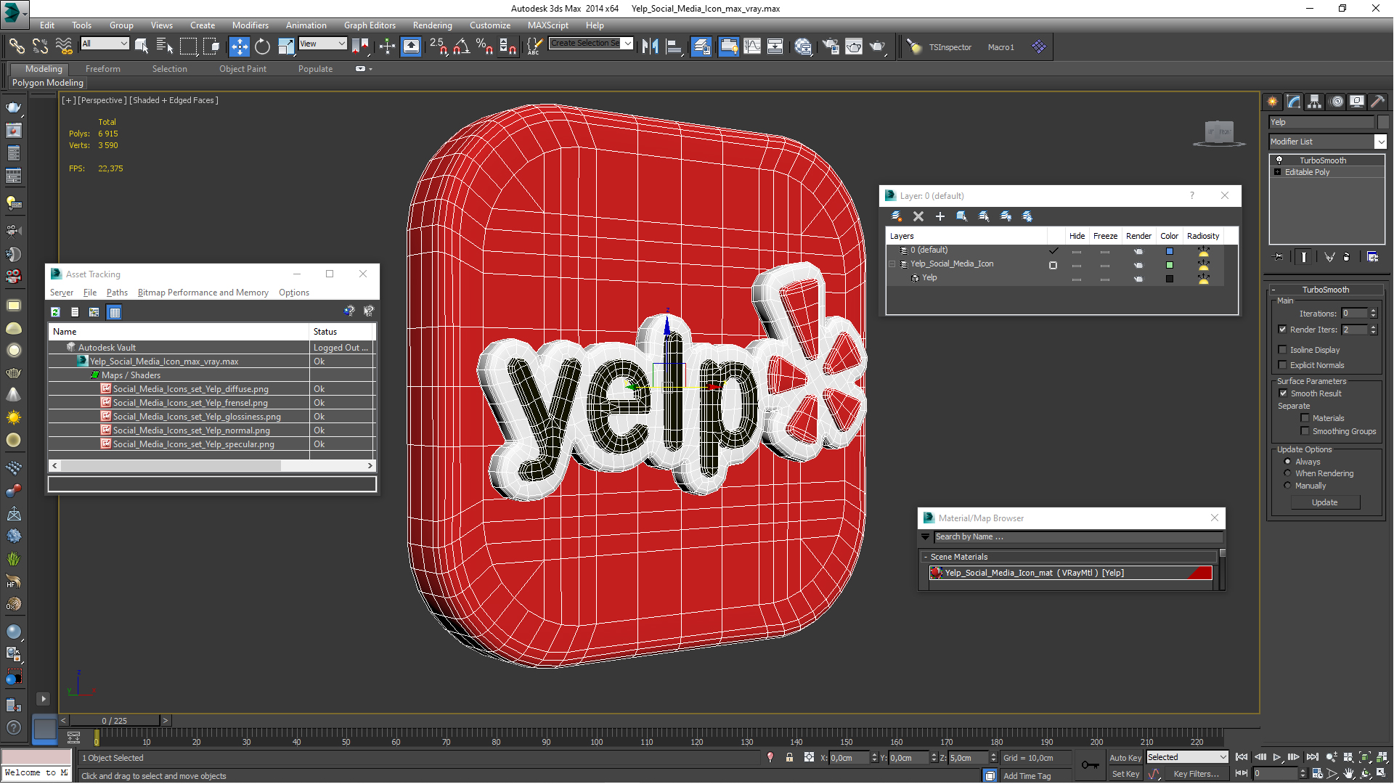
Task: Activate Select and Rotate tool
Action: tap(262, 46)
